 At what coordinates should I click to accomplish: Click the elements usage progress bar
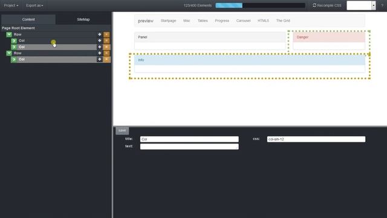coord(260,5)
